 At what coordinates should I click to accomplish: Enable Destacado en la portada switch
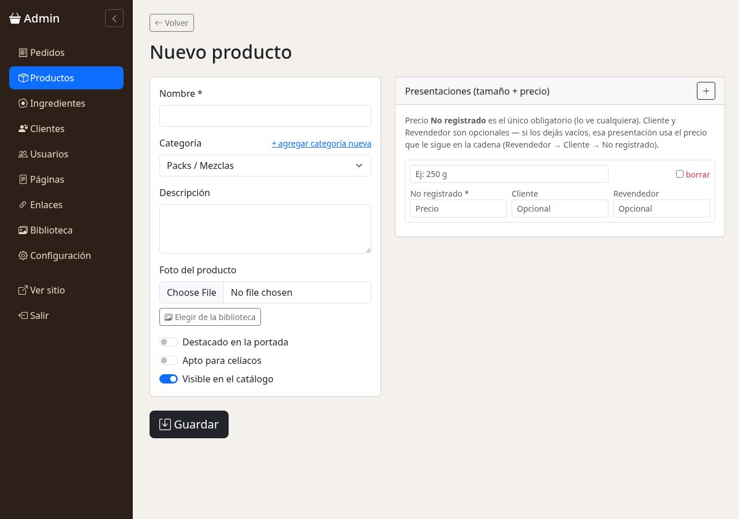click(169, 342)
